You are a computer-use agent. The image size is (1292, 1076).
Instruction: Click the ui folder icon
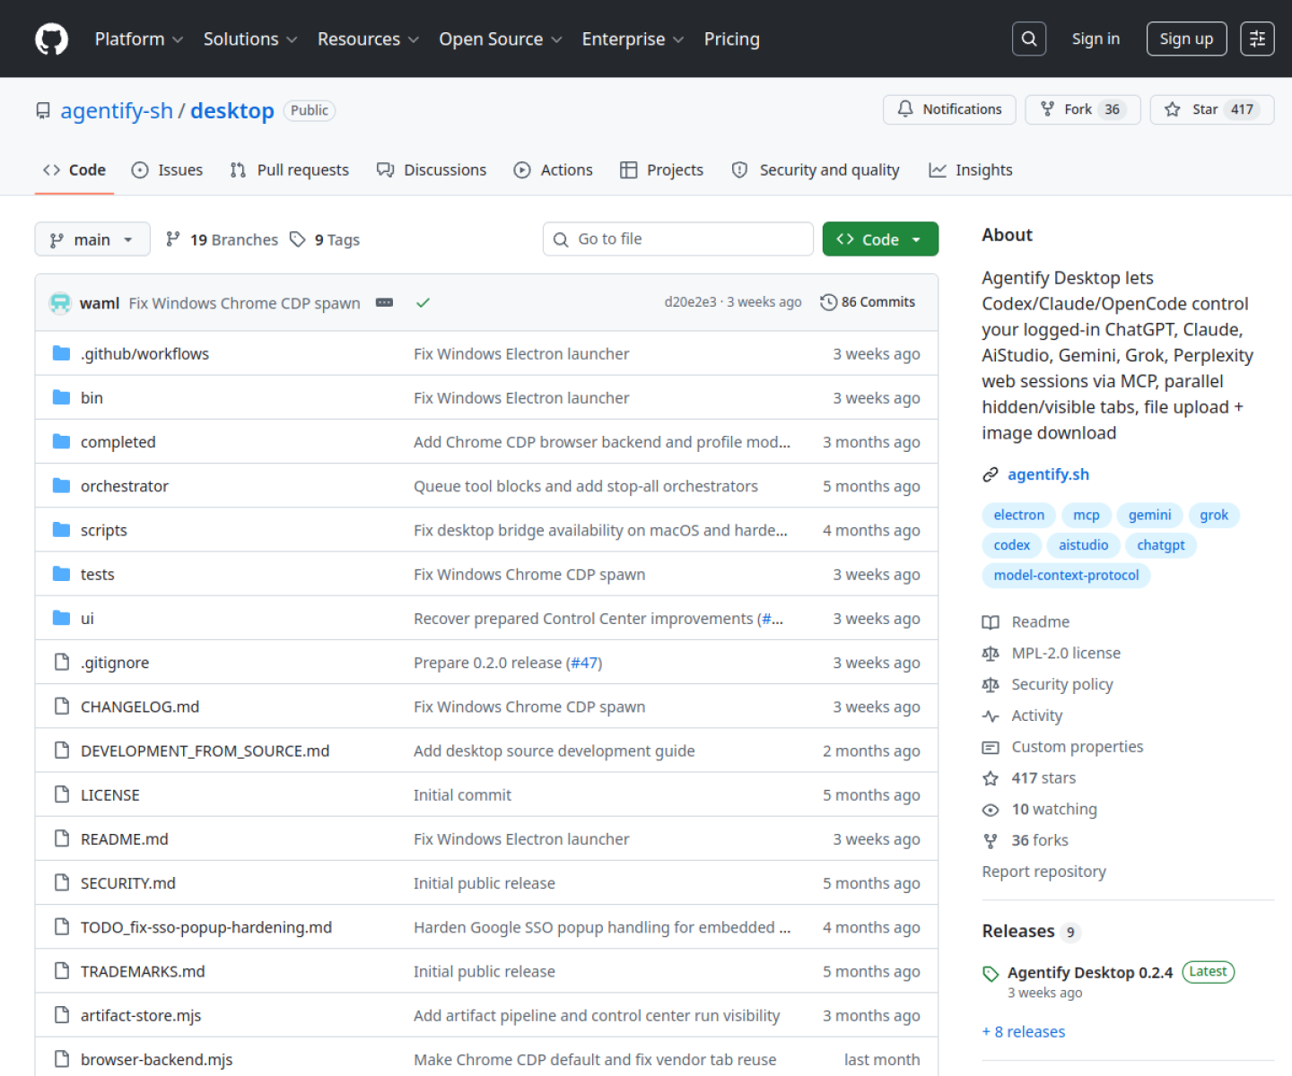coord(61,618)
